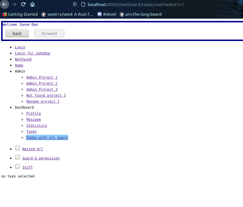Open the Nested Url link

33,149
